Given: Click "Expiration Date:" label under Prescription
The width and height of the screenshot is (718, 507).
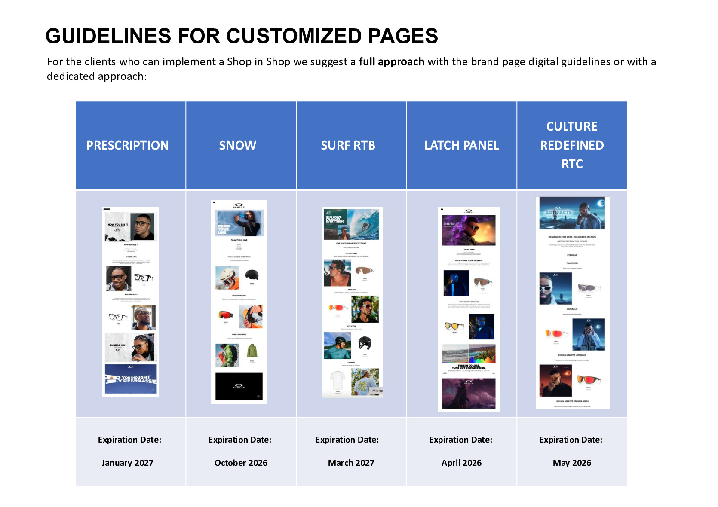Looking at the screenshot, I should tap(129, 440).
